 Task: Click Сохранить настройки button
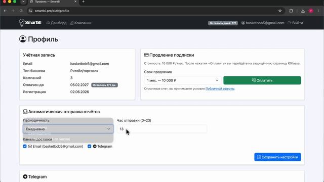click(277, 157)
